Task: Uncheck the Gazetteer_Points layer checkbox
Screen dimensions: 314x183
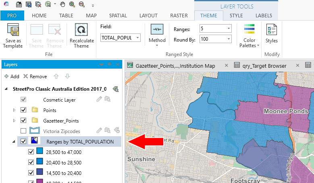Action: tap(23, 121)
